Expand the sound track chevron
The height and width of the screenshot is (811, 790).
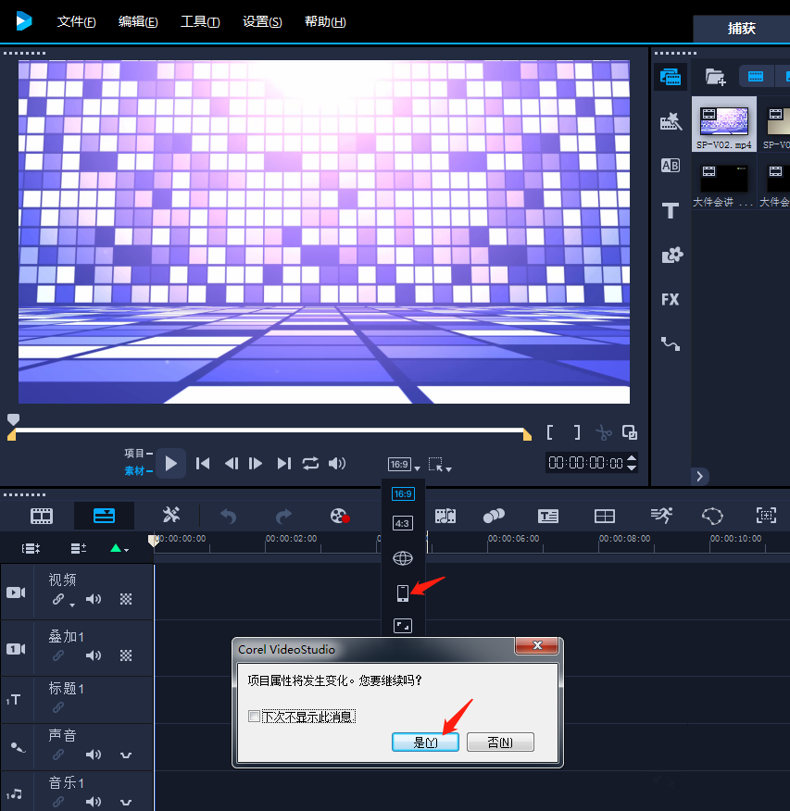point(126,755)
